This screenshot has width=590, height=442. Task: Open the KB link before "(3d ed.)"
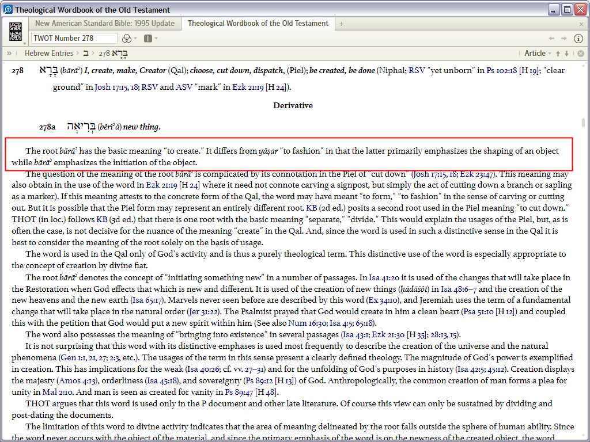point(101,219)
